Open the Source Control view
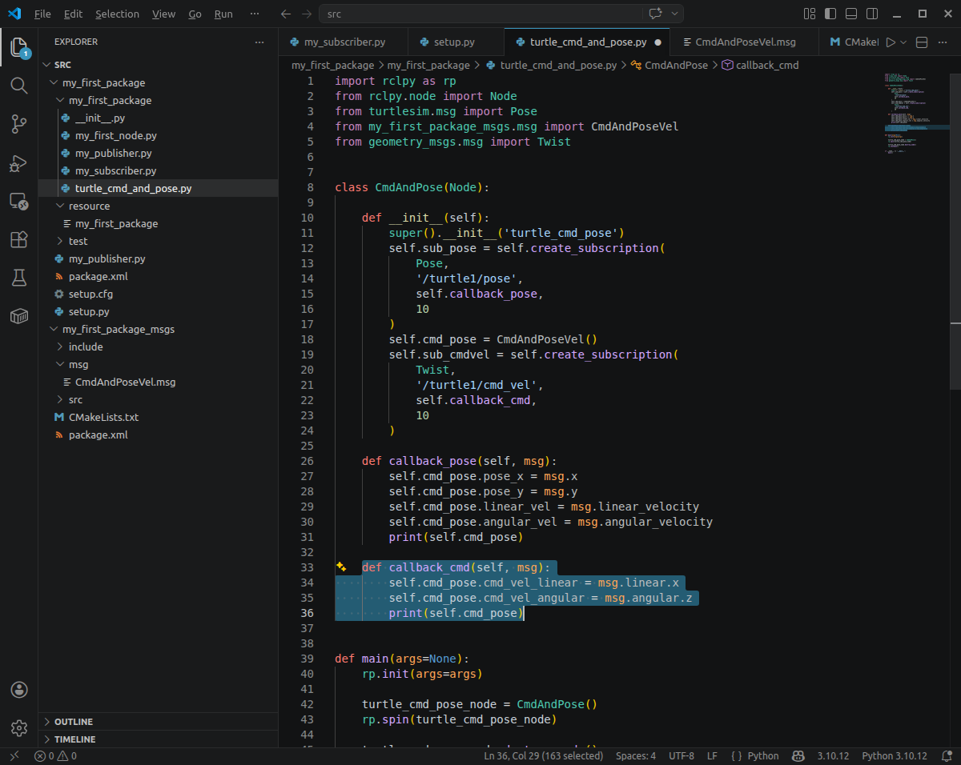961x765 pixels. tap(19, 123)
